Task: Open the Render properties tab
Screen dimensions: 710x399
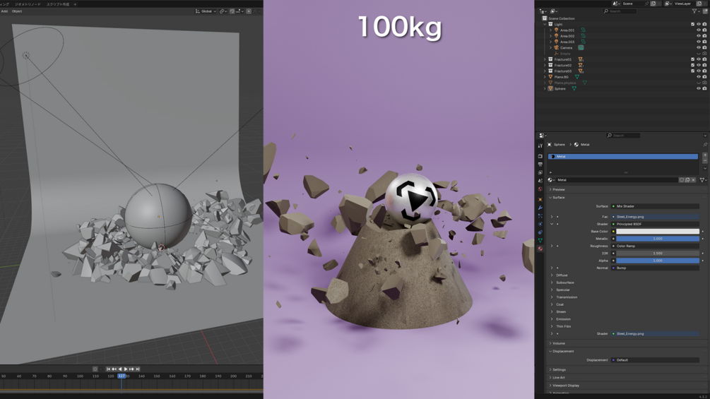Action: coord(540,156)
